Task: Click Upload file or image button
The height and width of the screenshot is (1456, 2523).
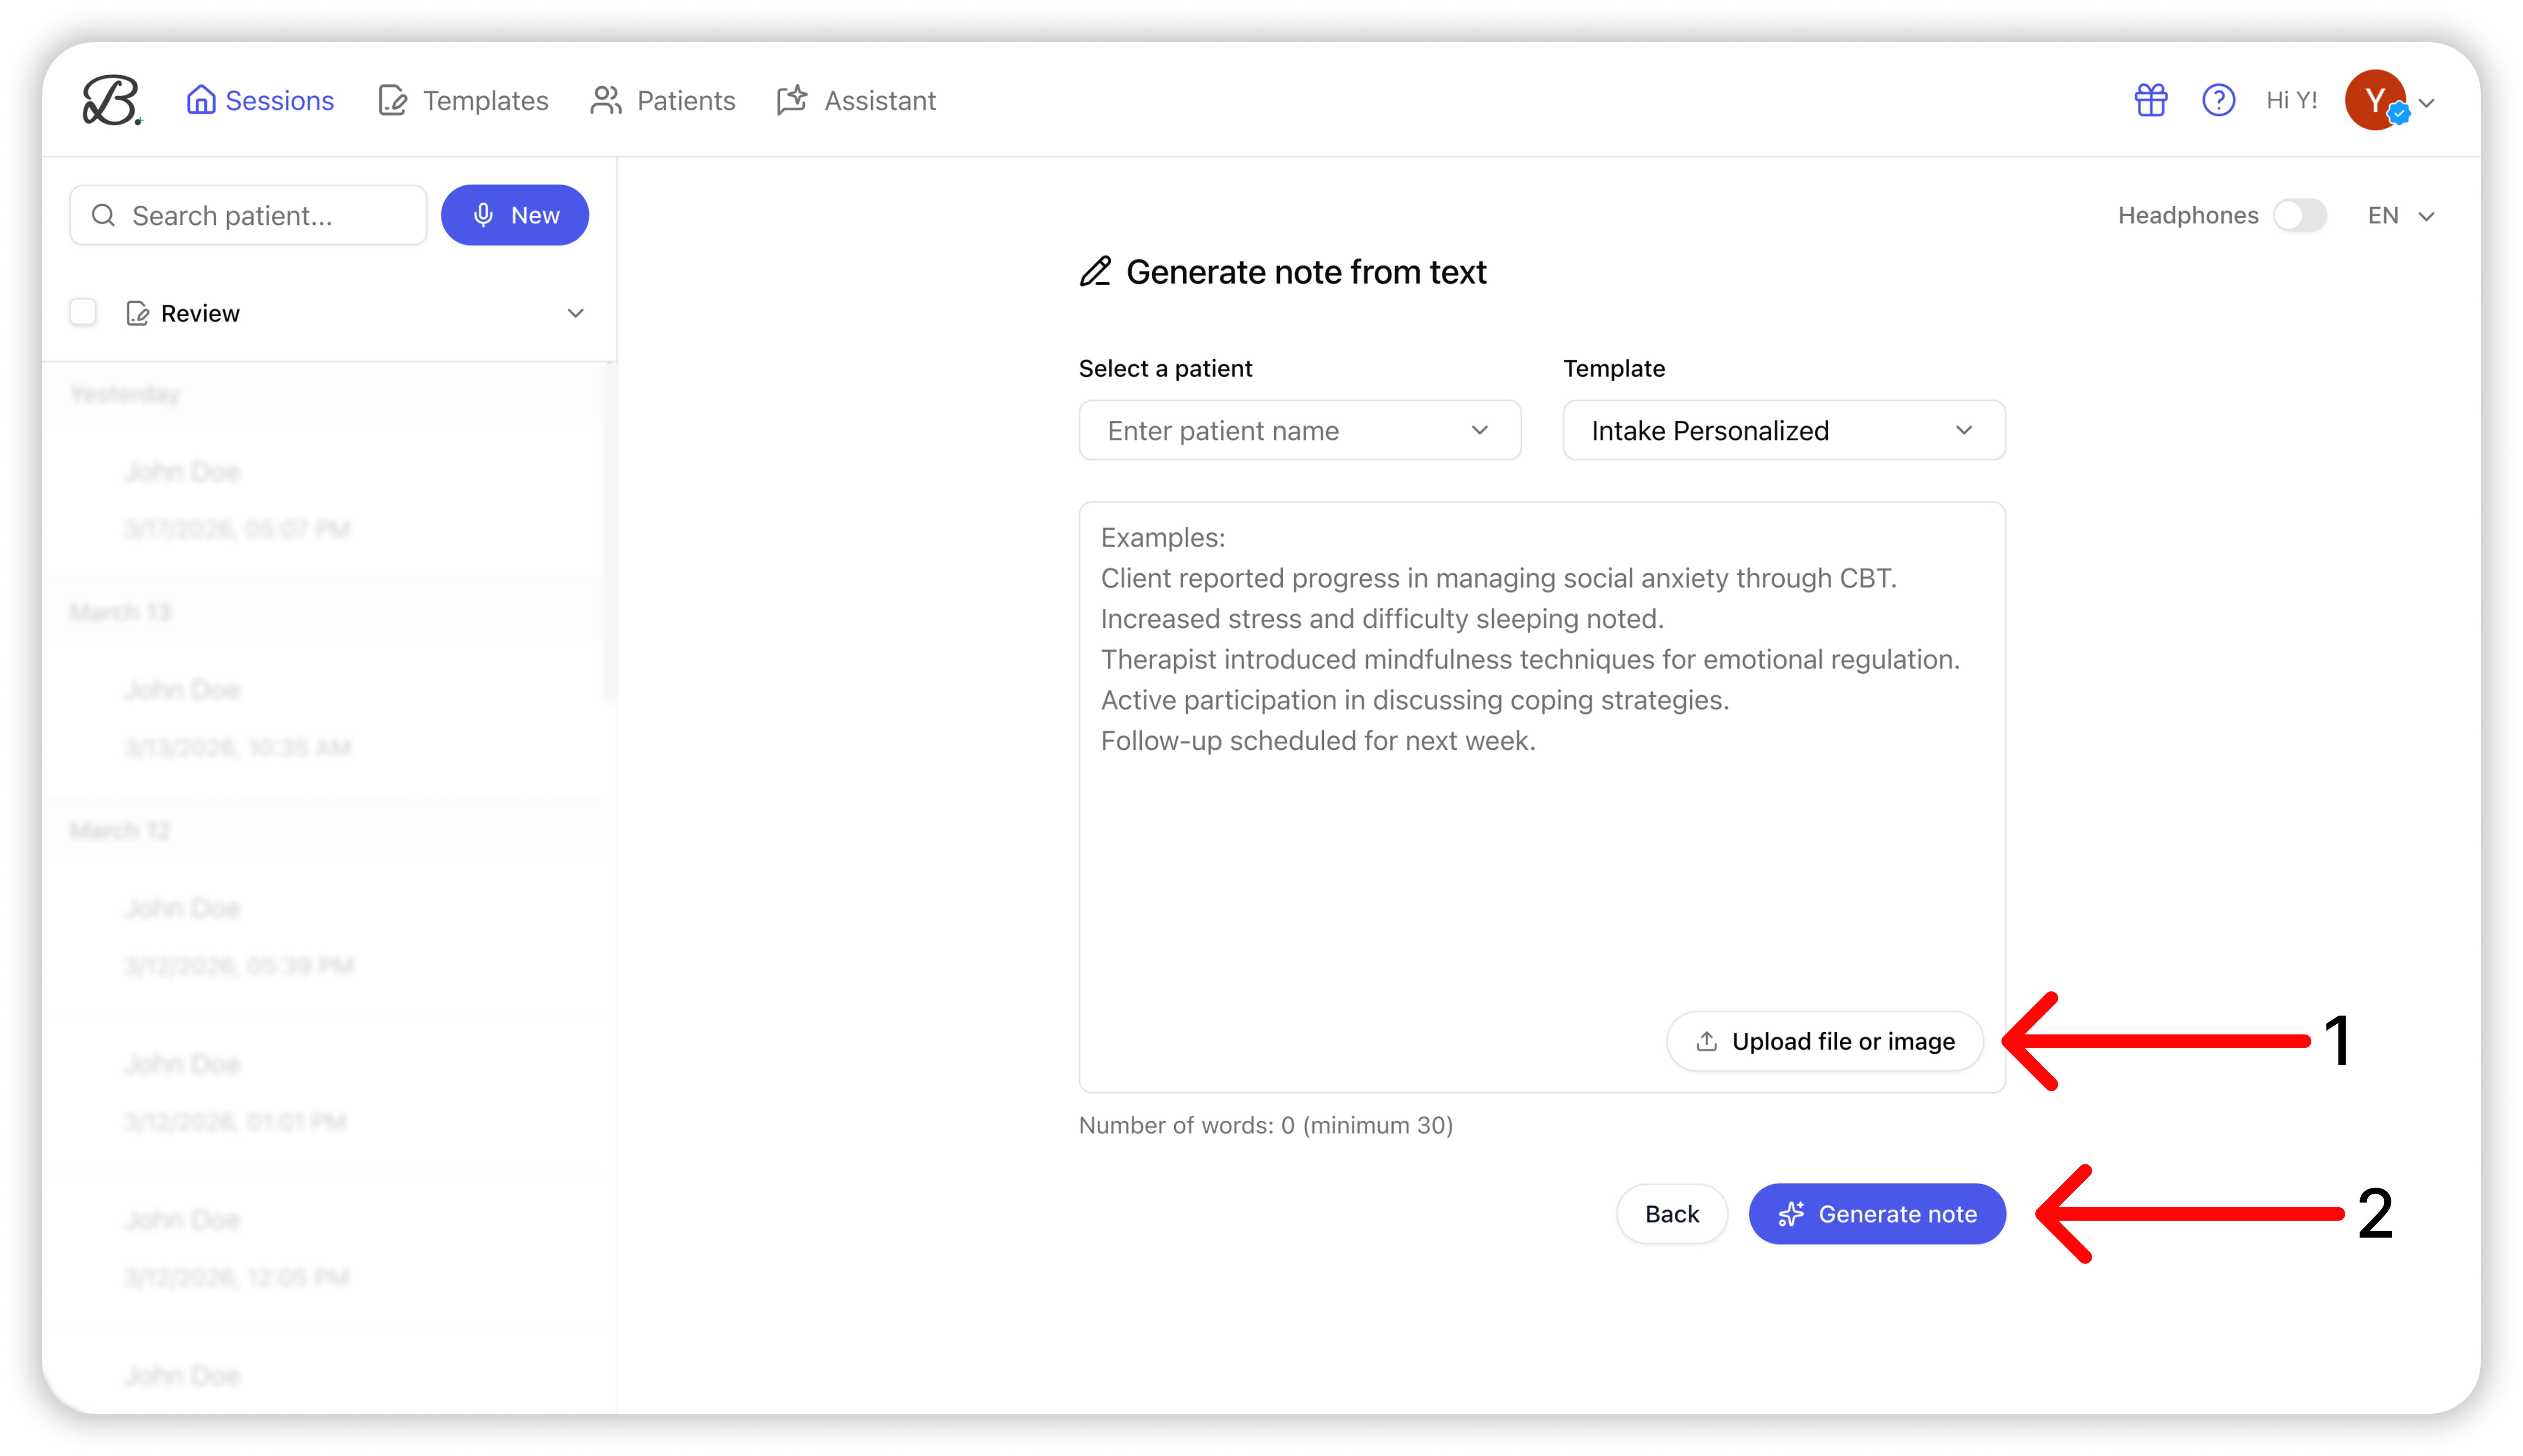Action: pyautogui.click(x=1824, y=1041)
